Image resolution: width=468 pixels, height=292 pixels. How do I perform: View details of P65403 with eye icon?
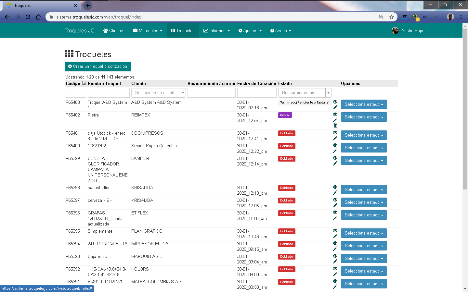335,102
